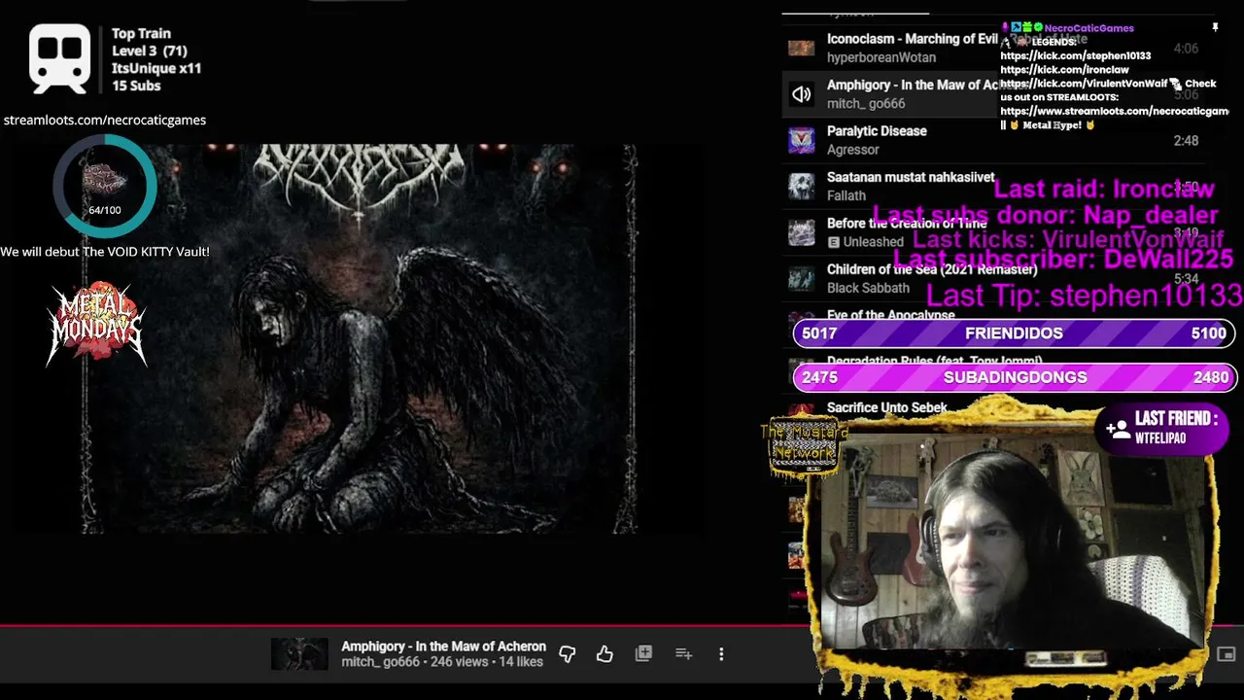Image resolution: width=1244 pixels, height=700 pixels.
Task: Click the Metal Mondays logo
Action: (x=96, y=324)
